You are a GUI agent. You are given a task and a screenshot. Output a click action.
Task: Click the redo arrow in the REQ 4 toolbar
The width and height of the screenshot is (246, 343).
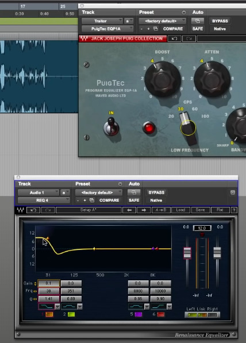tap(48, 210)
